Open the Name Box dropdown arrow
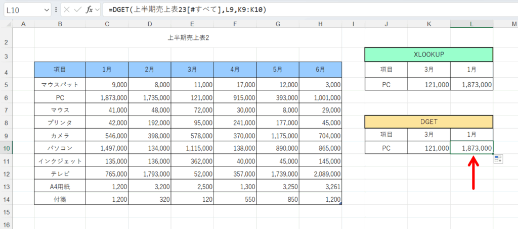Viewport: 518px width, 229px height. 47,10
